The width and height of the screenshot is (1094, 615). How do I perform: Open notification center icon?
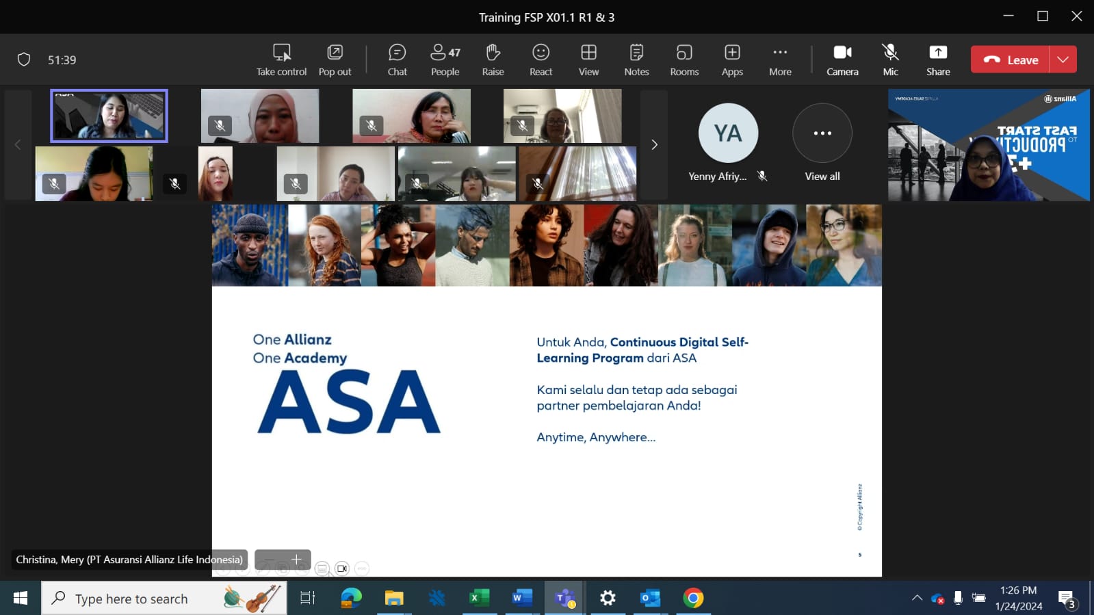tap(1067, 599)
